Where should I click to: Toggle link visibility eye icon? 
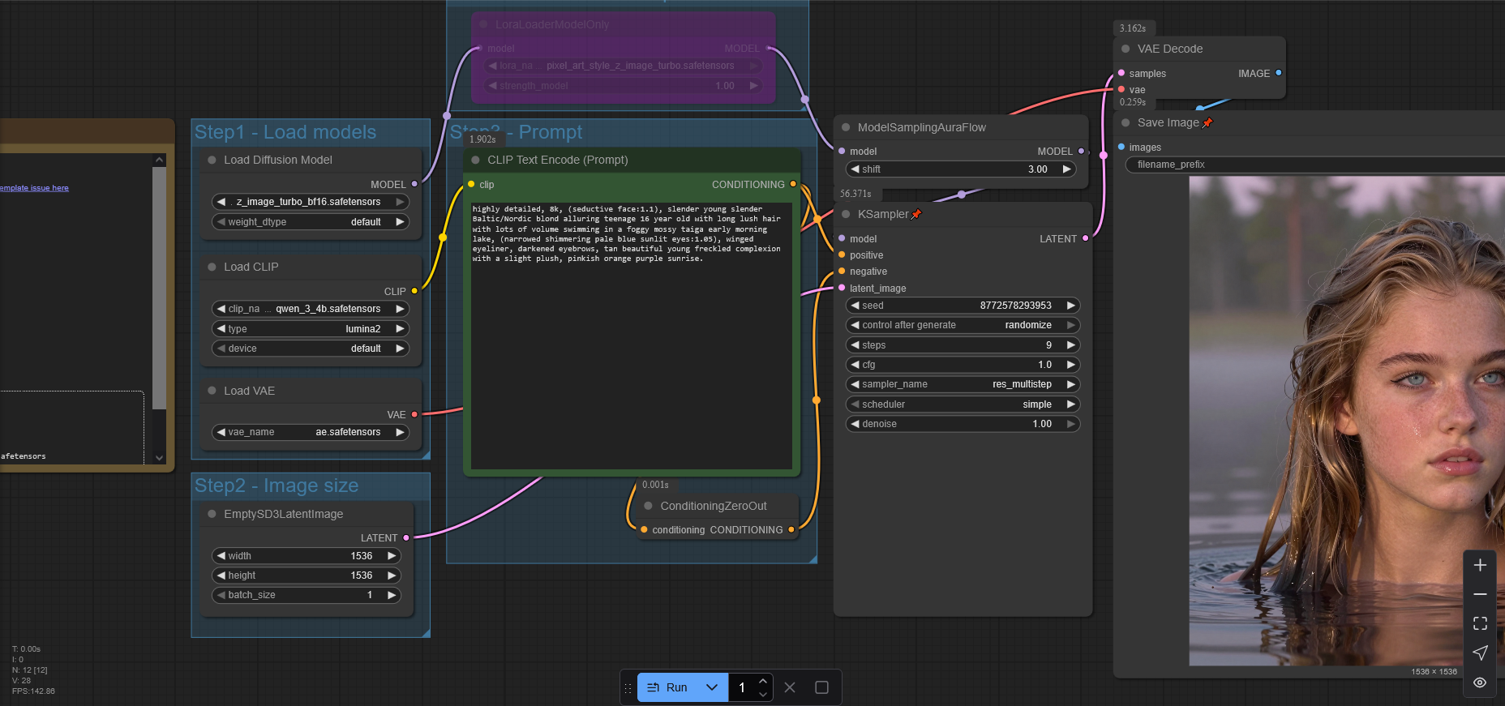1480,682
